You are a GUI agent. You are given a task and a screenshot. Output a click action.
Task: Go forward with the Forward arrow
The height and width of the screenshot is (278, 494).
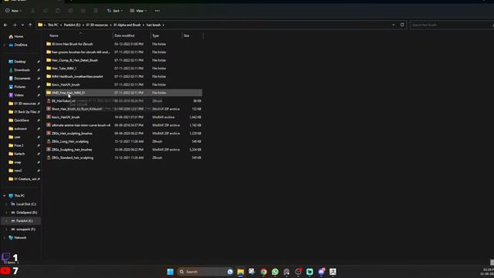tap(15, 25)
